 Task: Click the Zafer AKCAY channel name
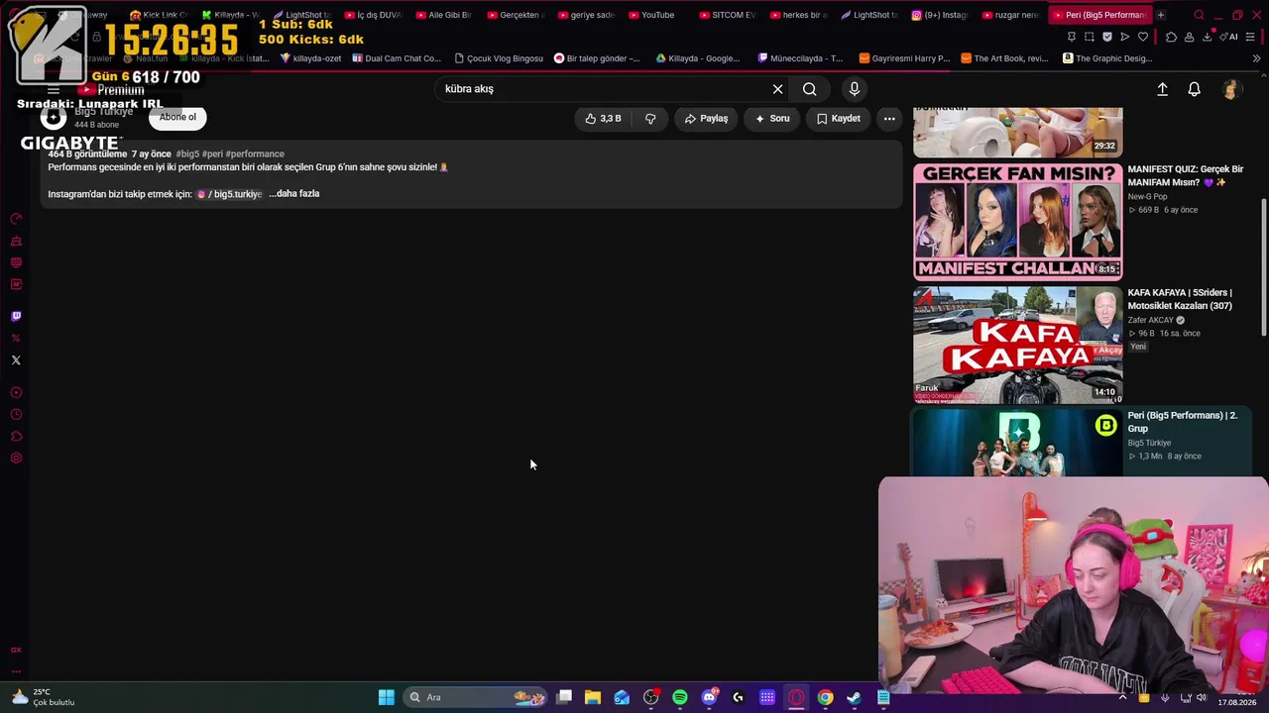pos(1150,320)
